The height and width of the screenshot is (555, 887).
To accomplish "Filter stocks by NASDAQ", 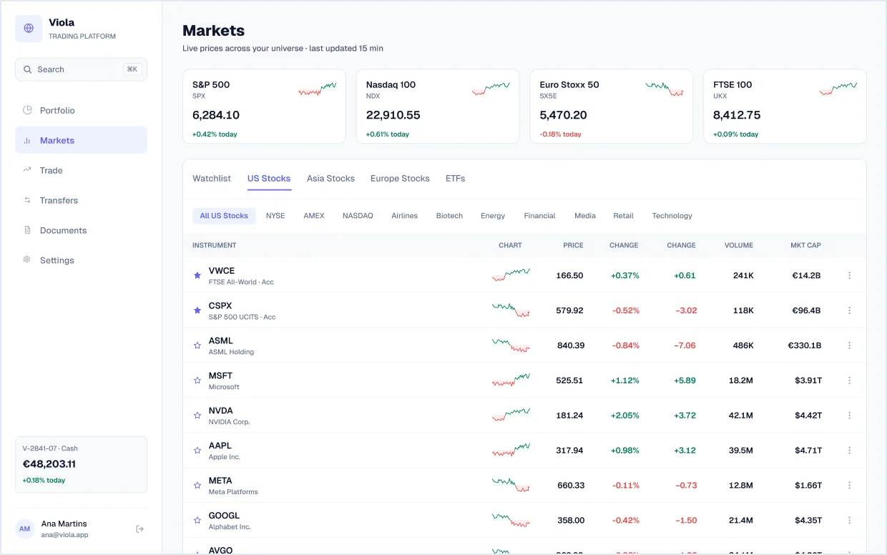I will 358,215.
